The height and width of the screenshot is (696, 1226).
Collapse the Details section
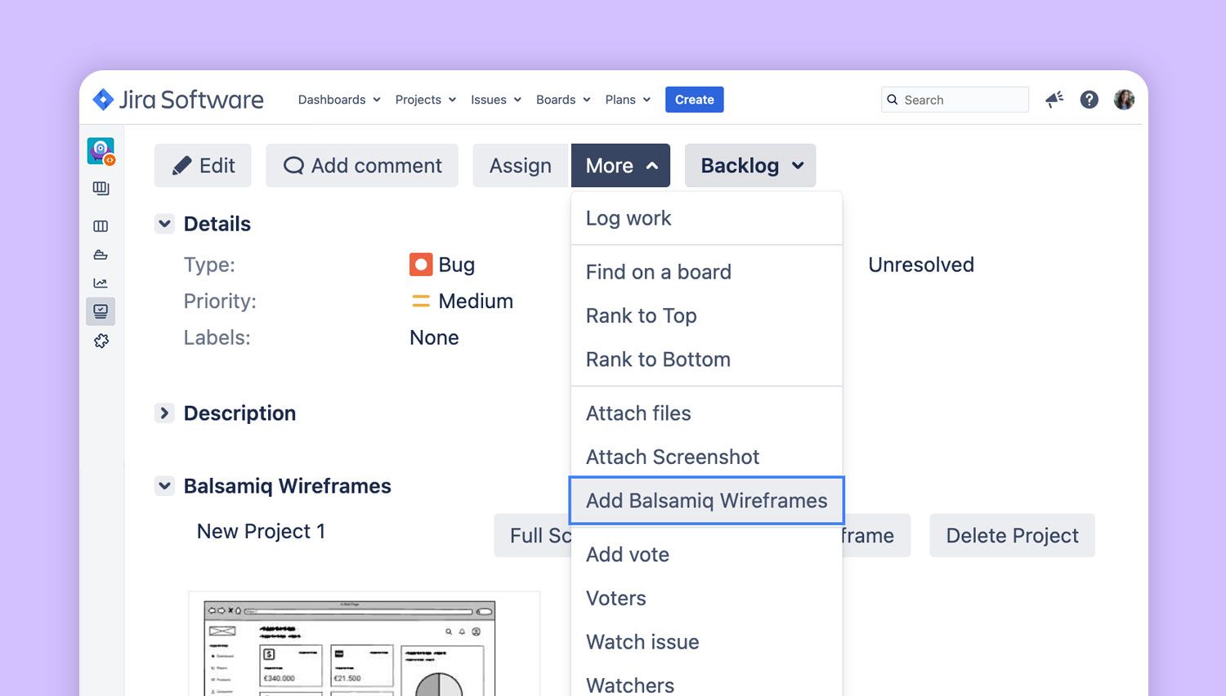click(x=164, y=224)
